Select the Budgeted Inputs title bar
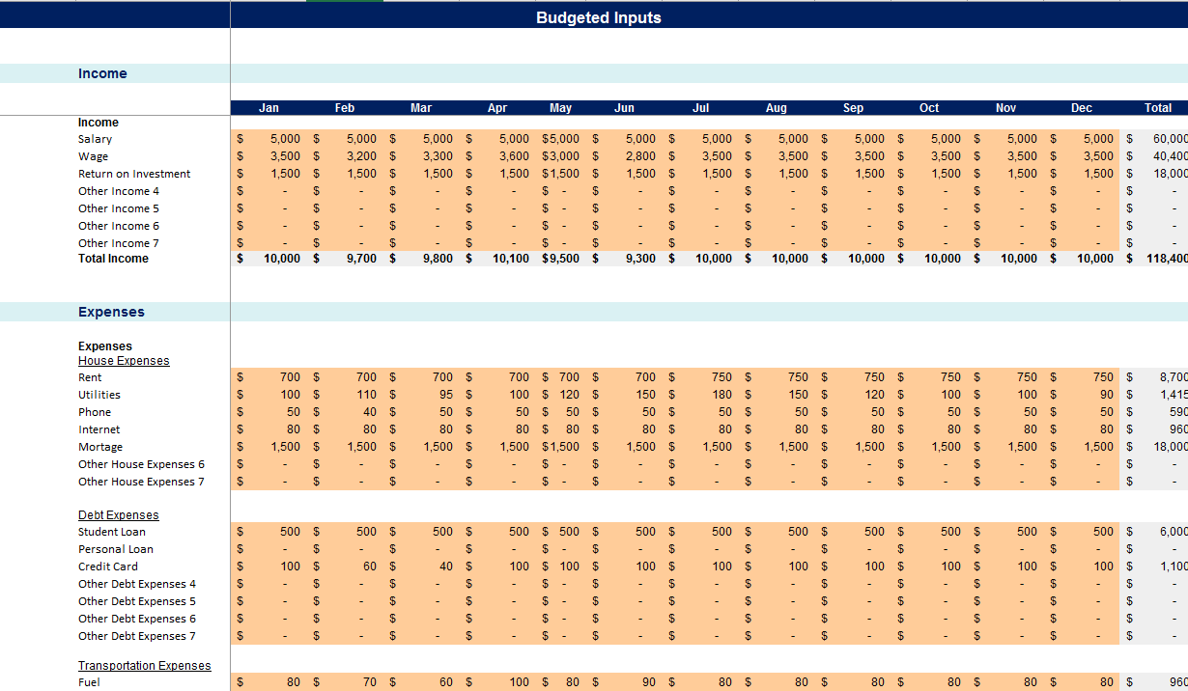The height and width of the screenshot is (691, 1188). click(599, 17)
